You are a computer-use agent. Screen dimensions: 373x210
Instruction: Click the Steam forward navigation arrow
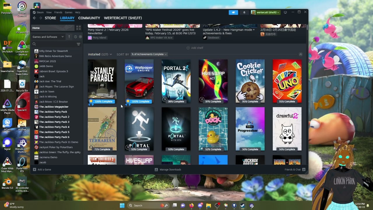pos(40,18)
